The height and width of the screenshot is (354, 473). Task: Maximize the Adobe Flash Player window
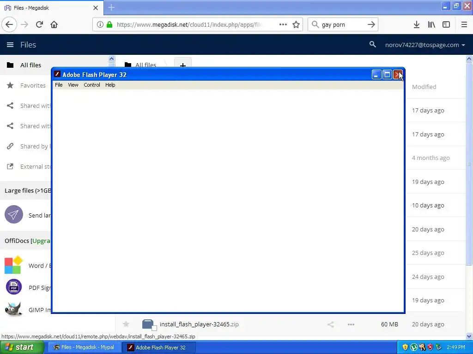click(388, 75)
